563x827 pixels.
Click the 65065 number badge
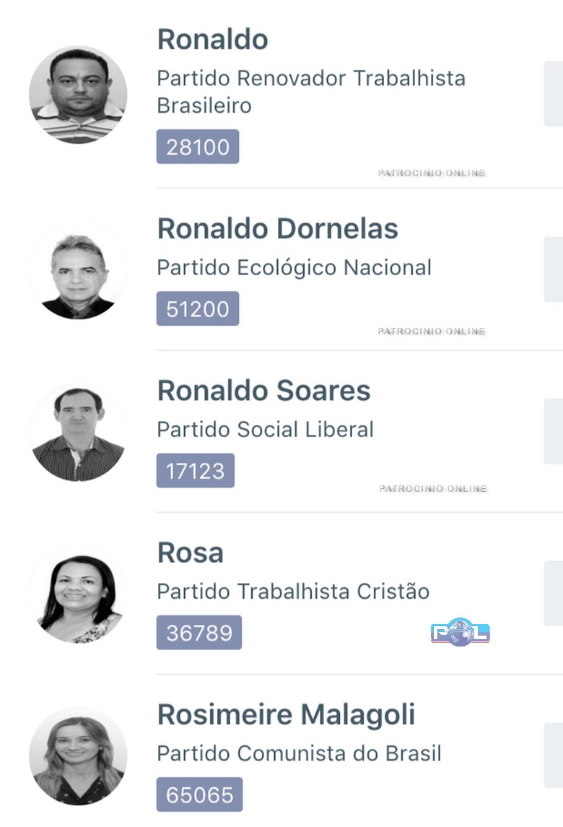point(200,794)
